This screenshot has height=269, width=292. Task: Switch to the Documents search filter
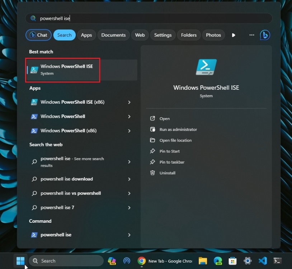tap(113, 35)
